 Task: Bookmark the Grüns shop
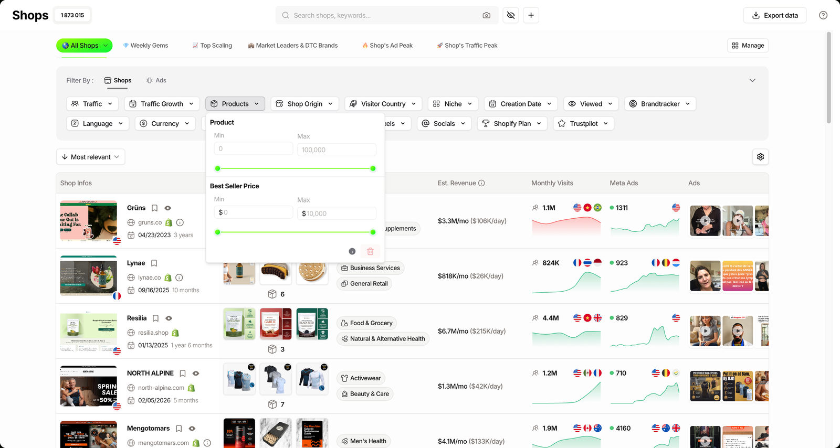click(x=154, y=208)
